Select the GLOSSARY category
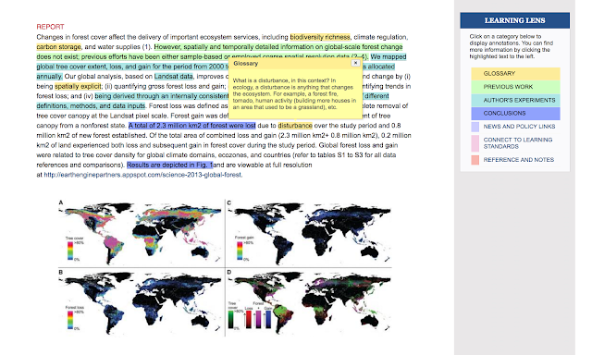 [x=515, y=74]
